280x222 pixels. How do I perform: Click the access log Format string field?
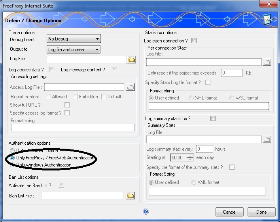click(x=73, y=128)
